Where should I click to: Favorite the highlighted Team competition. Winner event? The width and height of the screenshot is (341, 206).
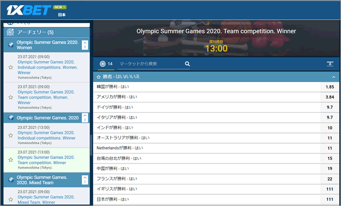[11, 160]
